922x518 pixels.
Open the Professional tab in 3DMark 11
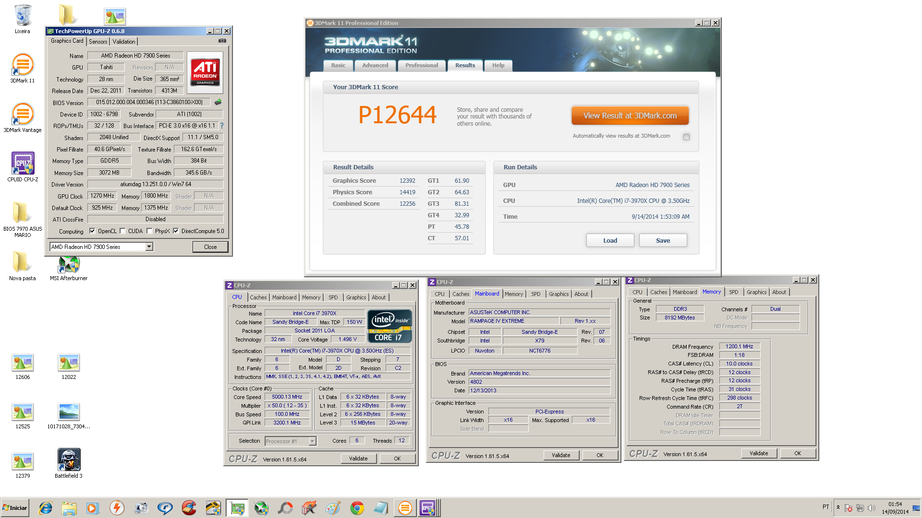click(x=422, y=65)
